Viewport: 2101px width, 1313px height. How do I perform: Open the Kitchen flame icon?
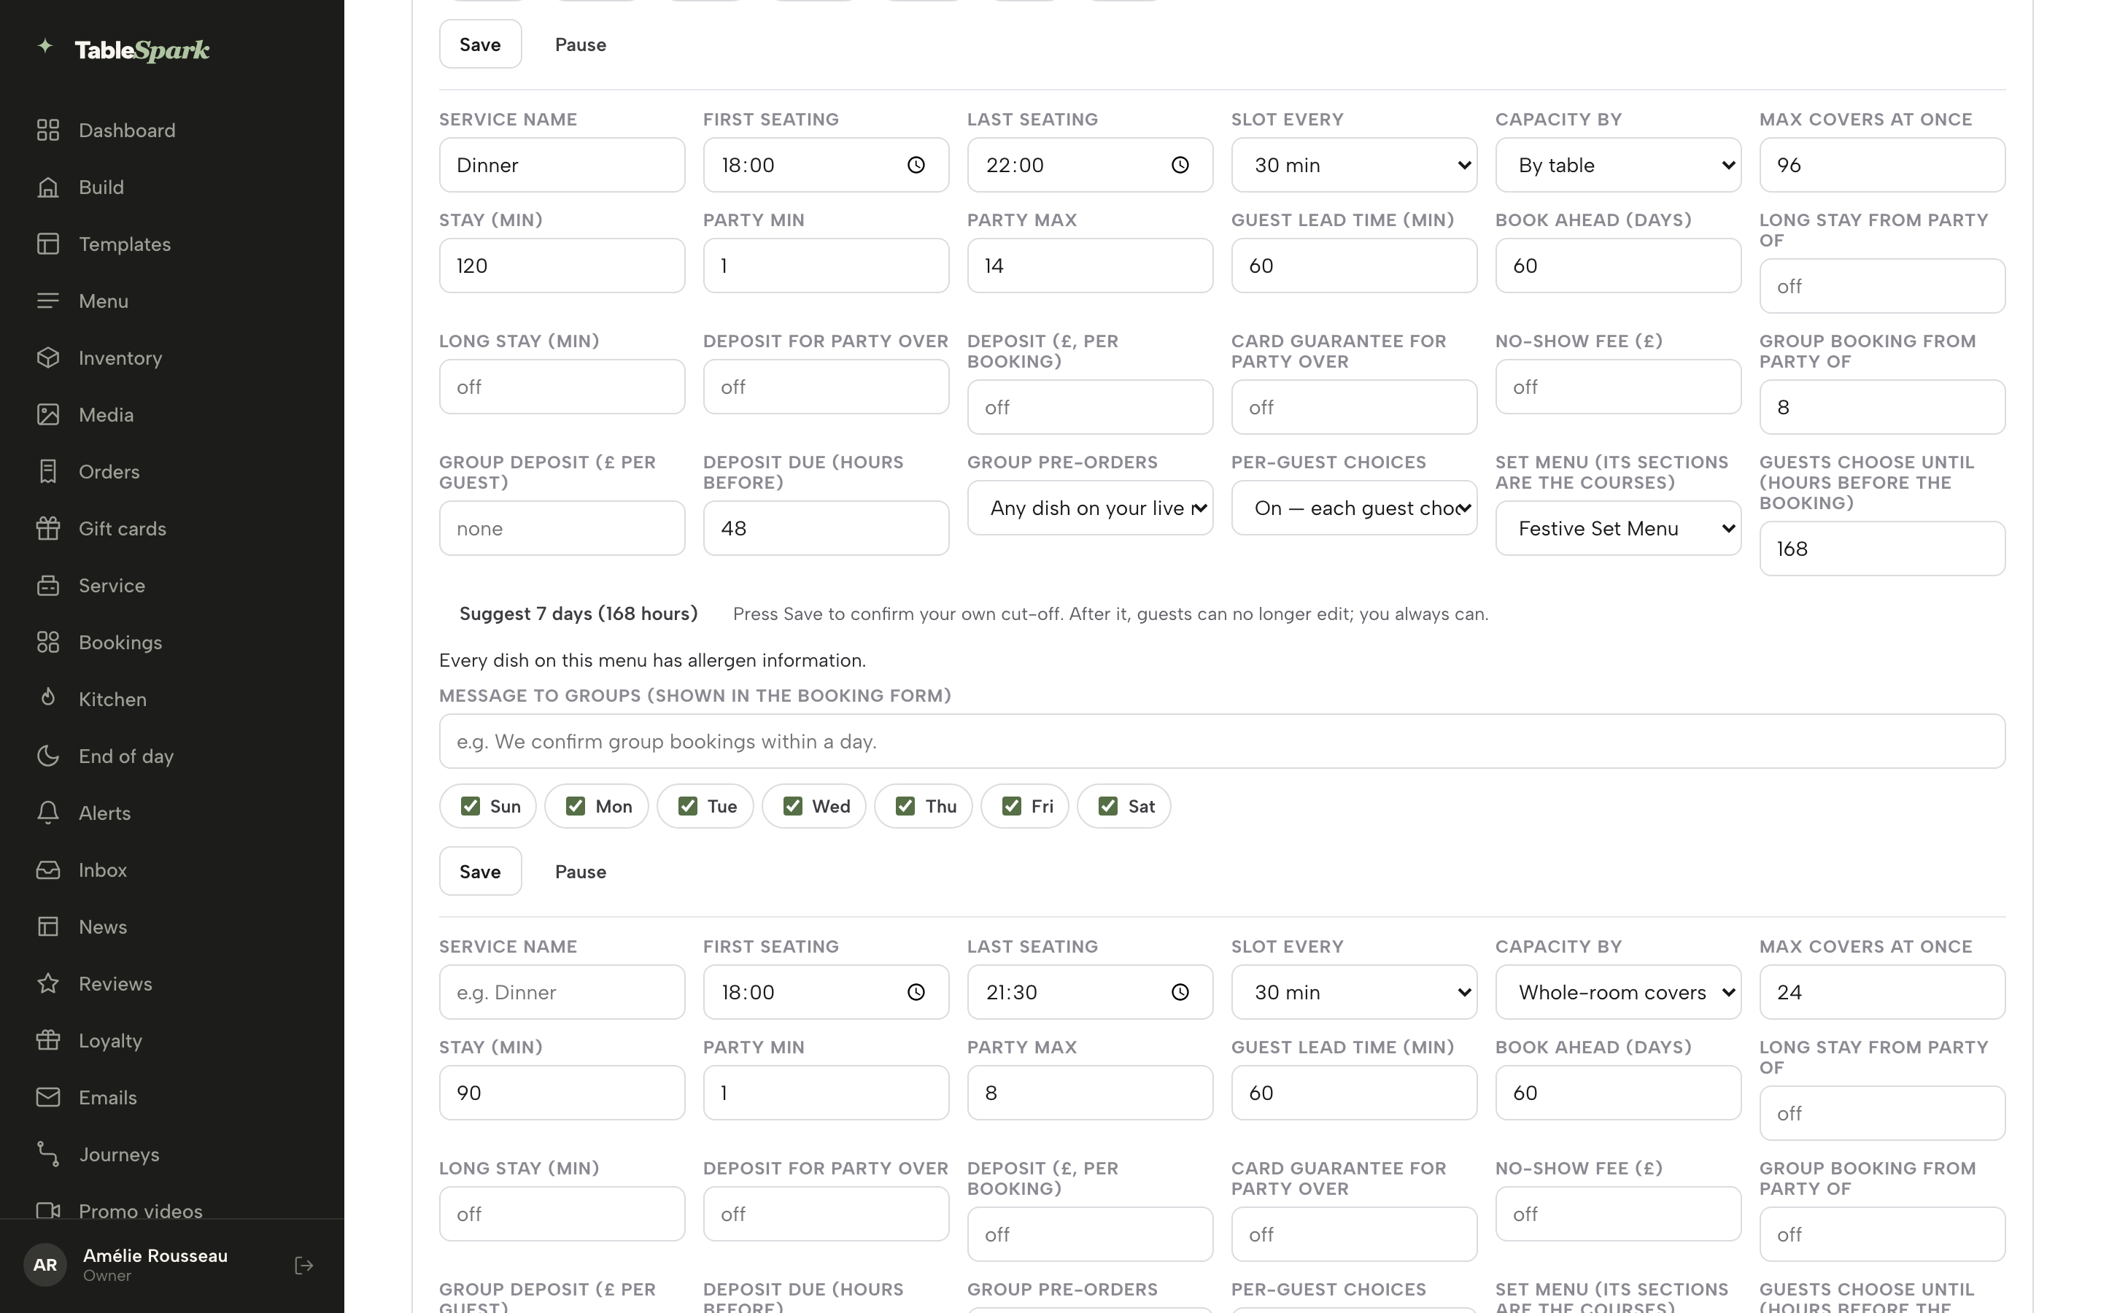pyautogui.click(x=47, y=699)
